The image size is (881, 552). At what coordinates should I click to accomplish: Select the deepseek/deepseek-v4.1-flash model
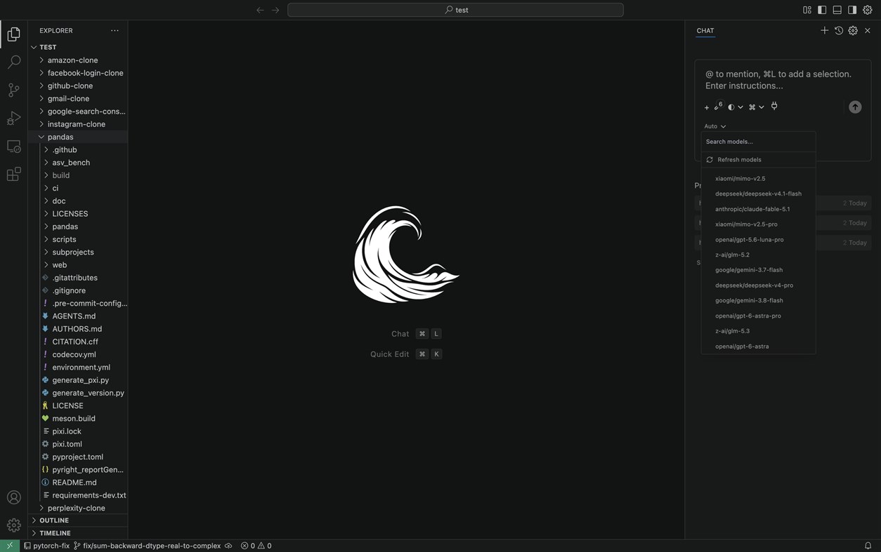pos(758,194)
